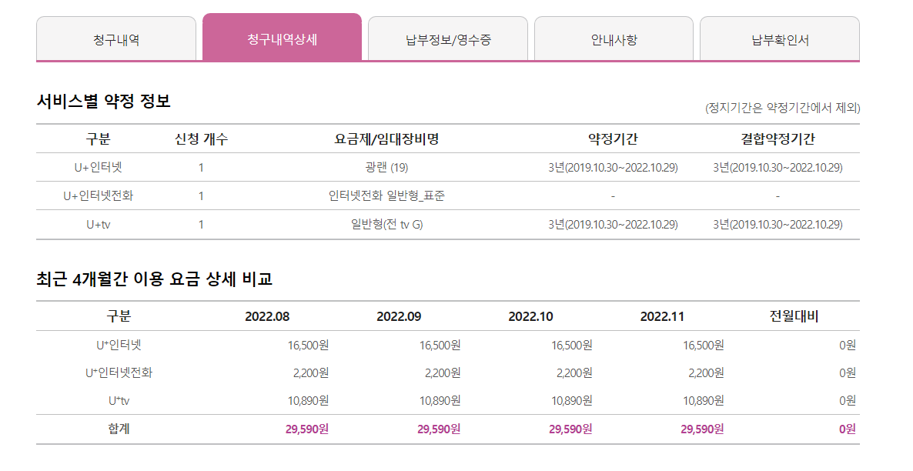
Task: Click the 최근 4개월간 이용 요금 상세 비교 heading
Action: pyautogui.click(x=154, y=279)
